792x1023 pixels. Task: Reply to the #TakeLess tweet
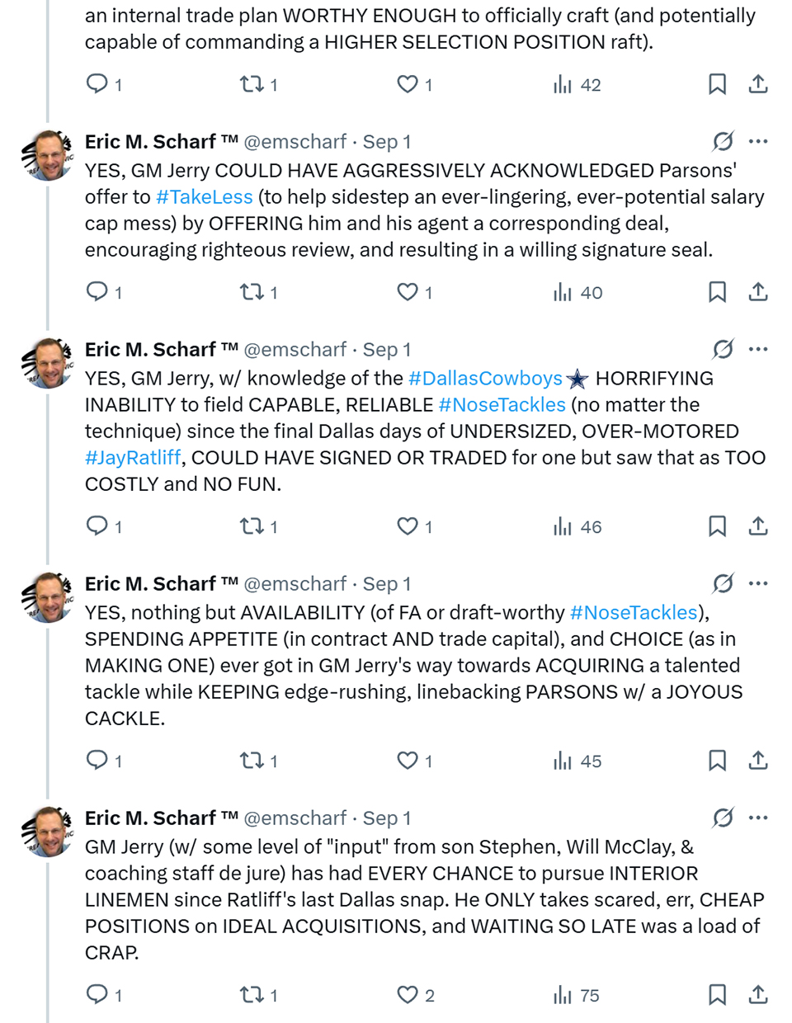click(x=97, y=291)
